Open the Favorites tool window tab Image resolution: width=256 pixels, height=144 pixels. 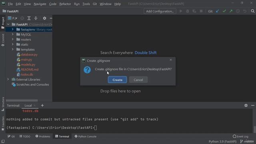[x=3, y=124]
